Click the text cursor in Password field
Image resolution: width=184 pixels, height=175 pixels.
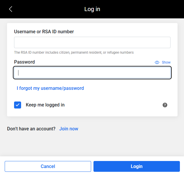click(18, 73)
